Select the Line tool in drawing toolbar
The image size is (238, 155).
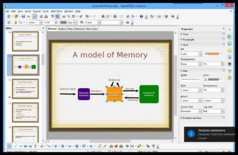(15, 146)
